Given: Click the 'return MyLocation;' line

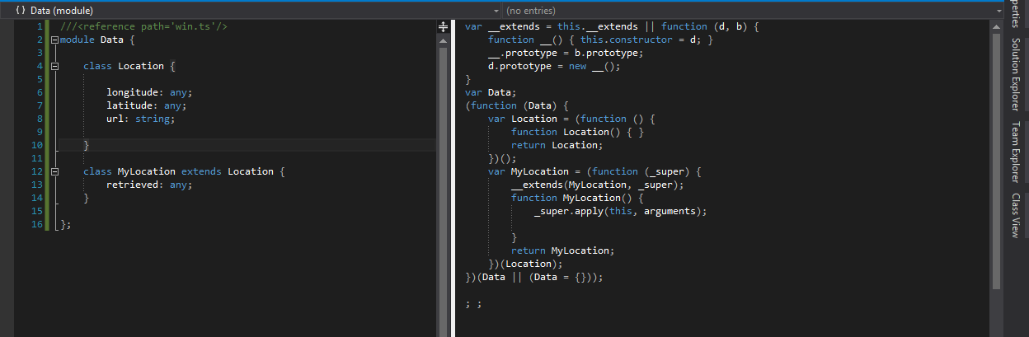Looking at the screenshot, I should [563, 250].
